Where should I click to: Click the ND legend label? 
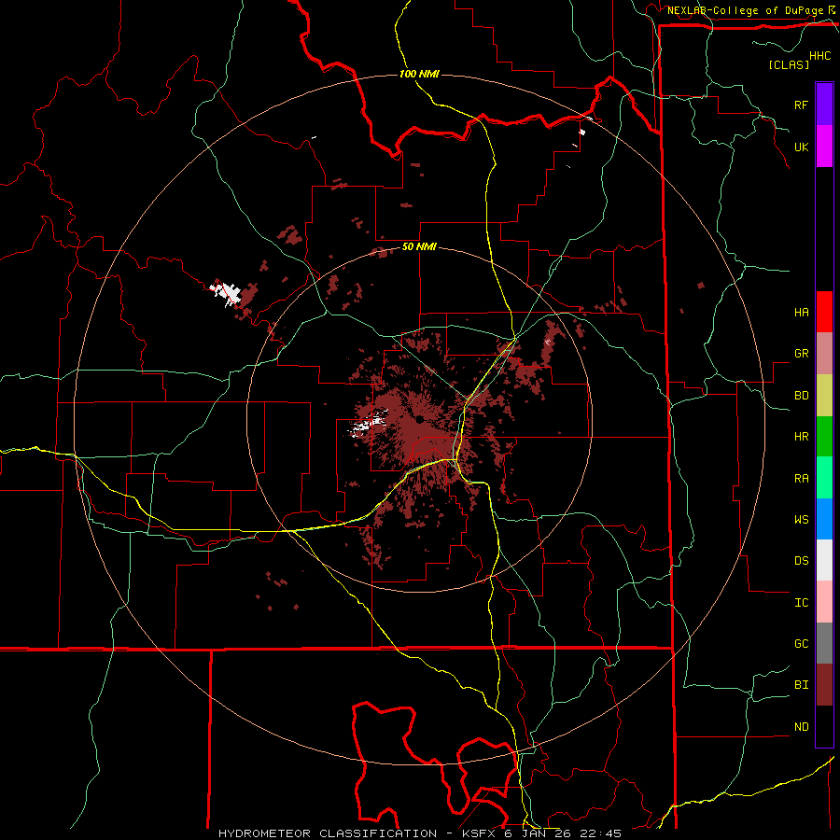click(x=801, y=727)
